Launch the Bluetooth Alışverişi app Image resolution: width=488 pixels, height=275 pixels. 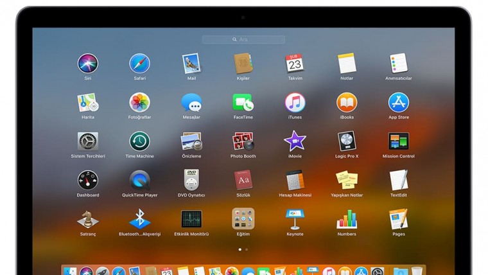coord(140,219)
